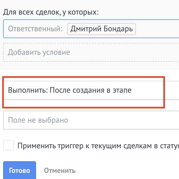Click Отменить to cancel the trigger
Screen dimensions: 179x179
tap(60, 171)
